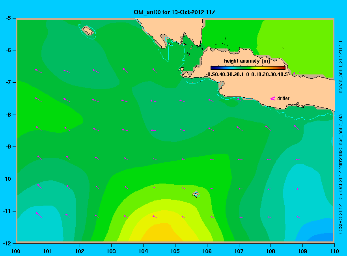
Task: Click the y-axis label -5
Action: (x=8, y=18)
